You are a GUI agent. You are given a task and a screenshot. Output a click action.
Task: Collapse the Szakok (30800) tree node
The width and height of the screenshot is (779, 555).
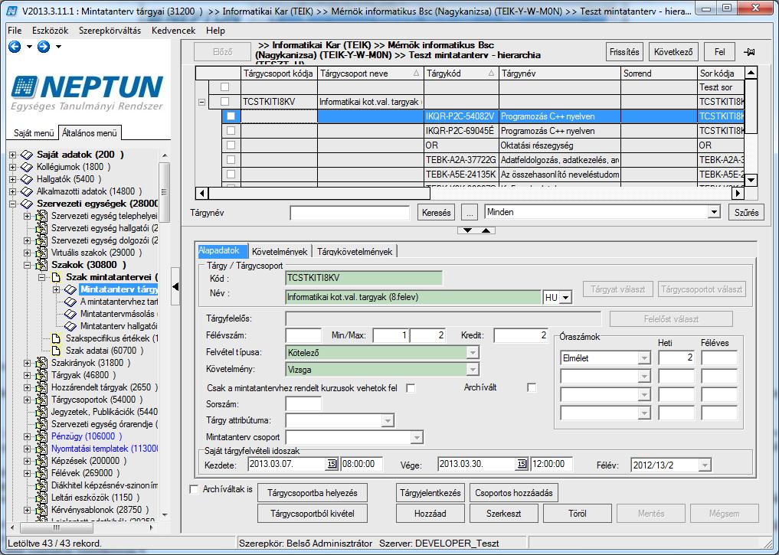pos(28,265)
